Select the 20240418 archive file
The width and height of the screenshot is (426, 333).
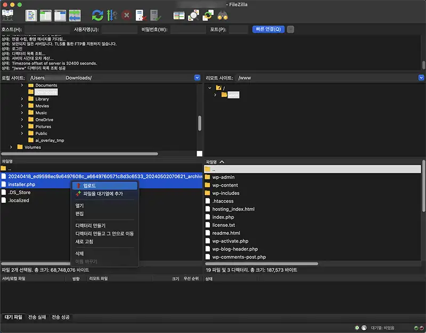tap(101, 177)
